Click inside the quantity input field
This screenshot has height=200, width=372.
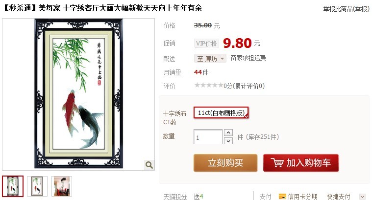208,137
